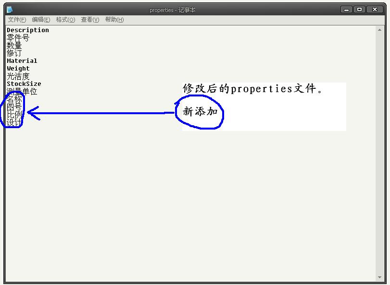Image resolution: width=390 pixels, height=285 pixels.
Task: Click the scrollbar down arrow
Action: click(x=379, y=277)
